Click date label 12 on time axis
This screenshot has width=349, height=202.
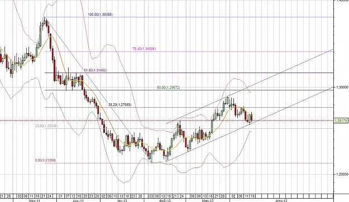tap(73, 196)
